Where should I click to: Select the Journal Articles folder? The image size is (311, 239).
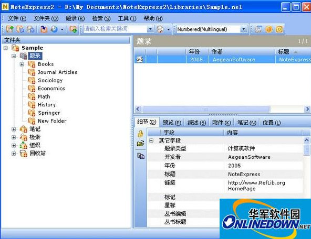pyautogui.click(x=57, y=72)
